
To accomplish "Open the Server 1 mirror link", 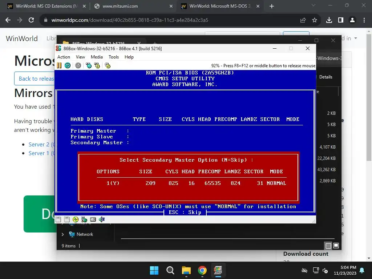I will [41, 153].
